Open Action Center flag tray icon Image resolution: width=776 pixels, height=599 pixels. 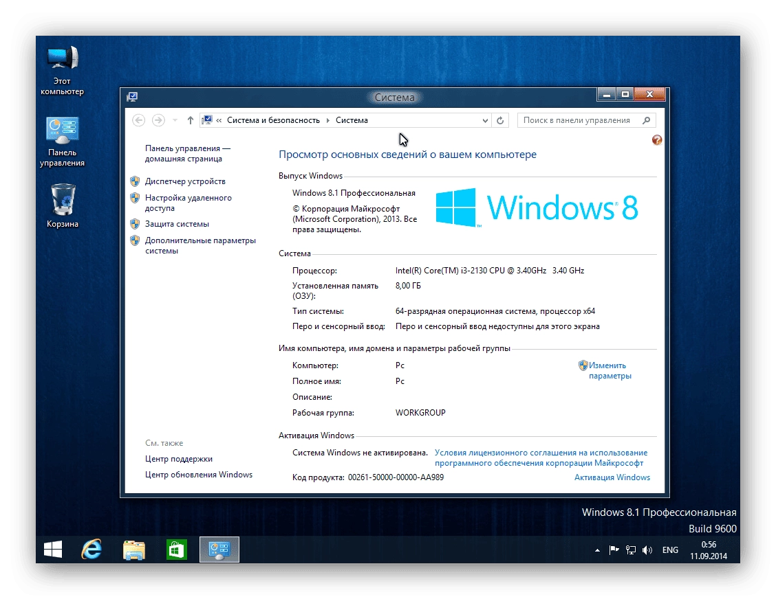point(614,550)
